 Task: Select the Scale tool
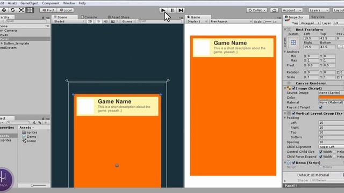point(21,10)
